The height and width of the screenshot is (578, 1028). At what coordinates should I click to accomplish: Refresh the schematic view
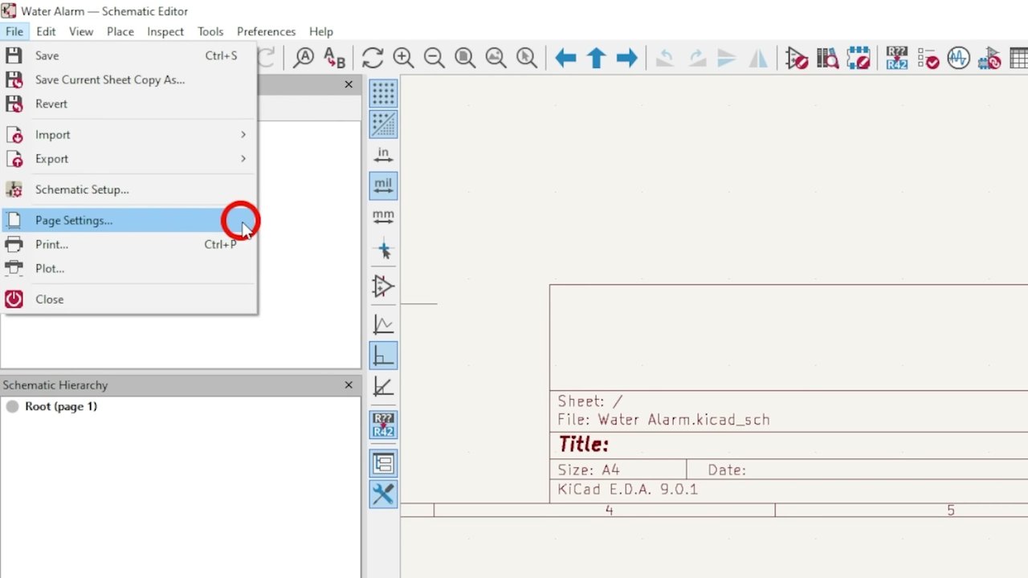coord(373,58)
